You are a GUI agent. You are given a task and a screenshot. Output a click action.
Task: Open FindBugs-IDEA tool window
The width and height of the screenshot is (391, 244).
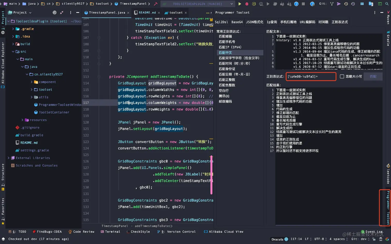click(47, 232)
